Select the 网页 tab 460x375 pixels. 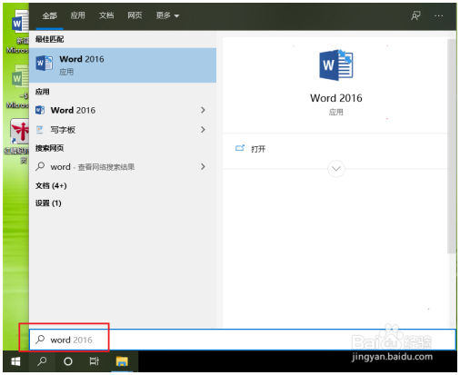pos(135,15)
